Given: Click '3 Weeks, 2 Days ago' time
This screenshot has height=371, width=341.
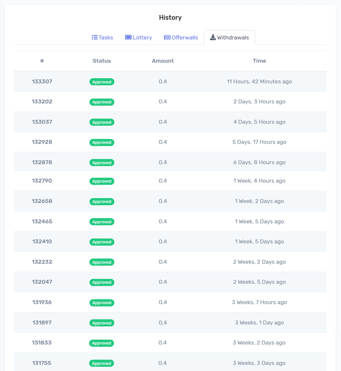Looking at the screenshot, I should 259,343.
